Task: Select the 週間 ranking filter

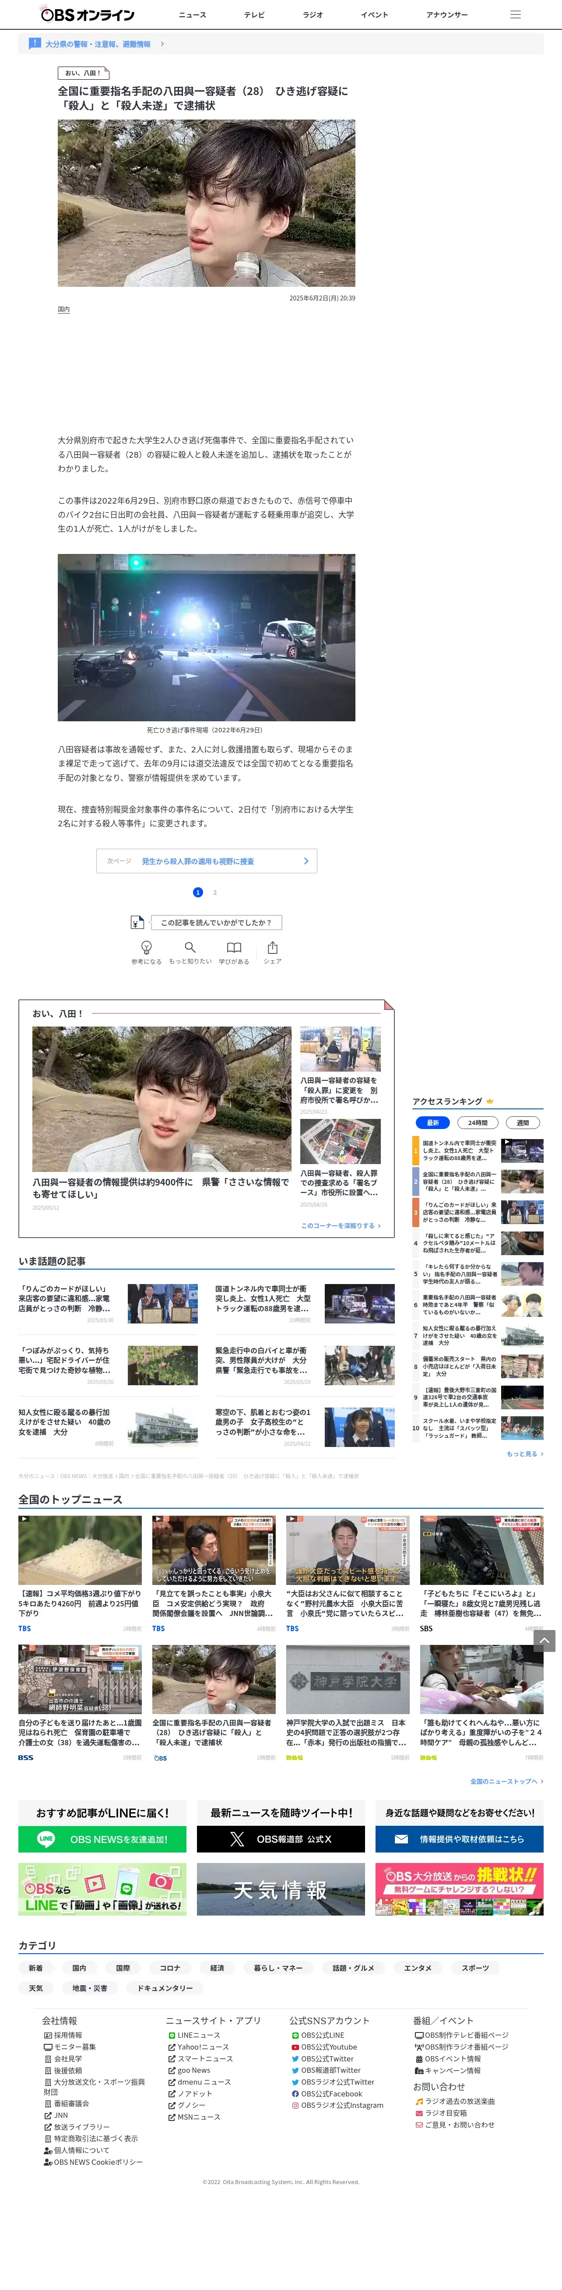Action: click(x=523, y=1122)
